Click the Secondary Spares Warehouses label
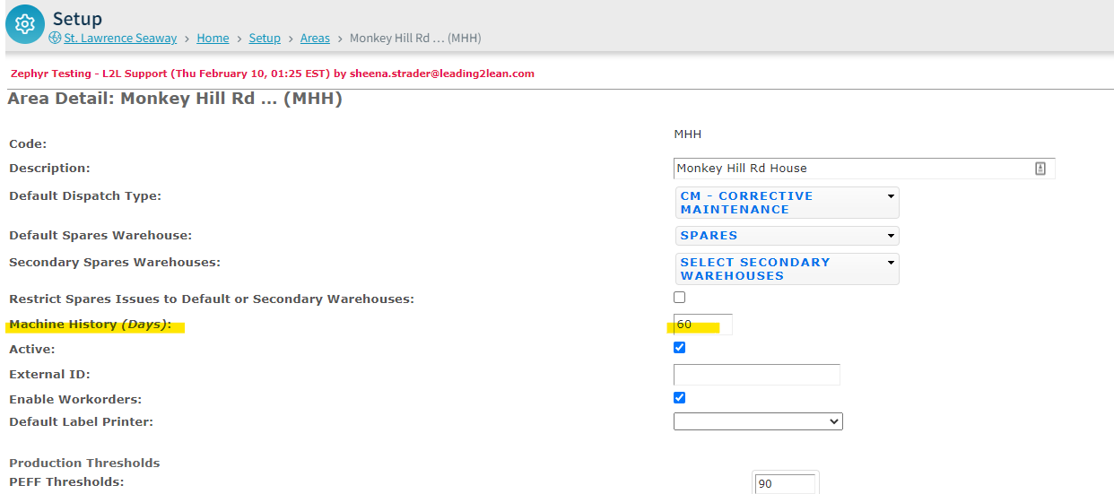1114x494 pixels. 115,263
